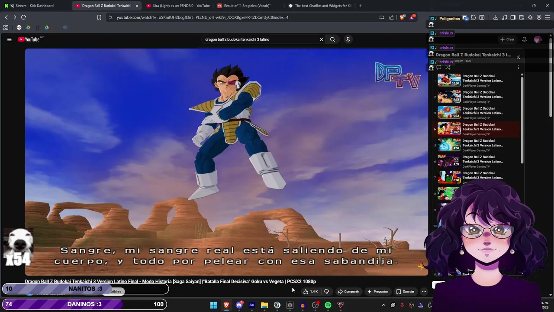Open the media control music-note icon
Screen dimensions: 554x312
(505, 17)
